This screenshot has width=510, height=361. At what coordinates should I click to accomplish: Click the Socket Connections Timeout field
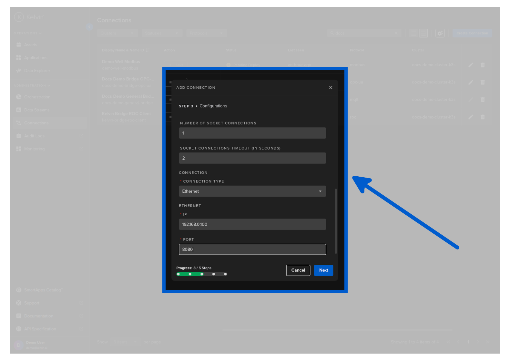252,158
